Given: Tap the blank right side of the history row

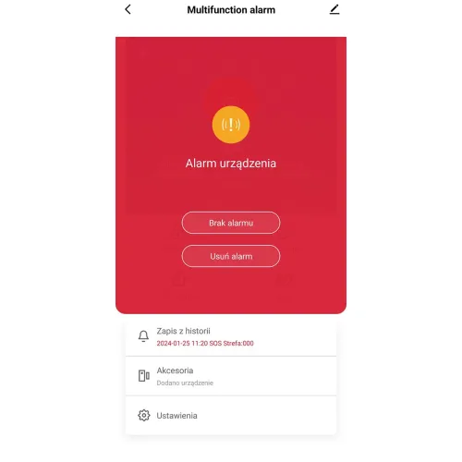Looking at the screenshot, I should pyautogui.click(x=294, y=336).
